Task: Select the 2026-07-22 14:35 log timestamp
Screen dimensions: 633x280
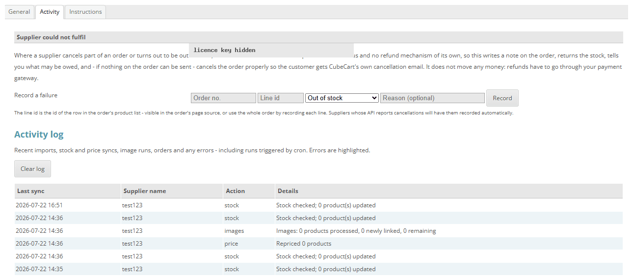Action: pos(39,269)
